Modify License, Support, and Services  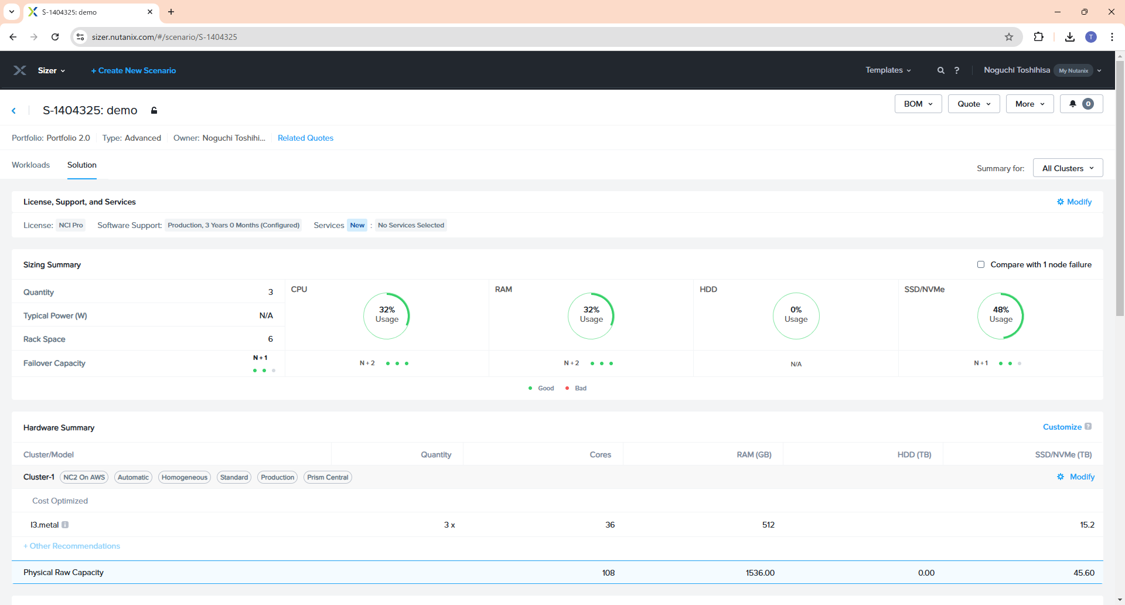[x=1074, y=202]
